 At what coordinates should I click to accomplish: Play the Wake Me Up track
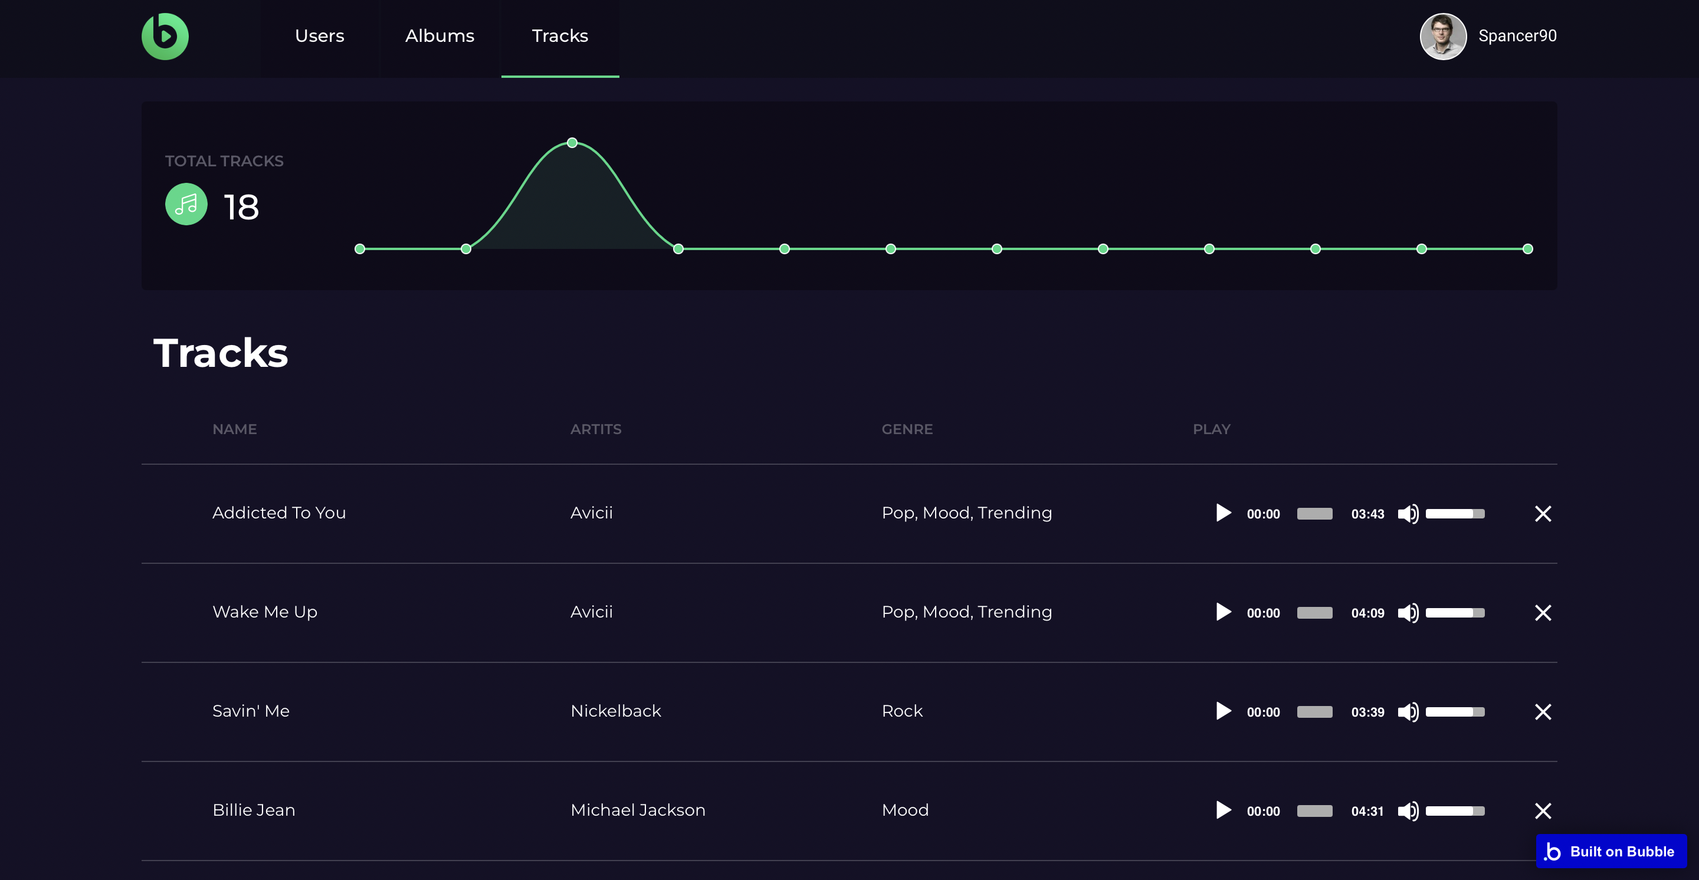(x=1223, y=612)
